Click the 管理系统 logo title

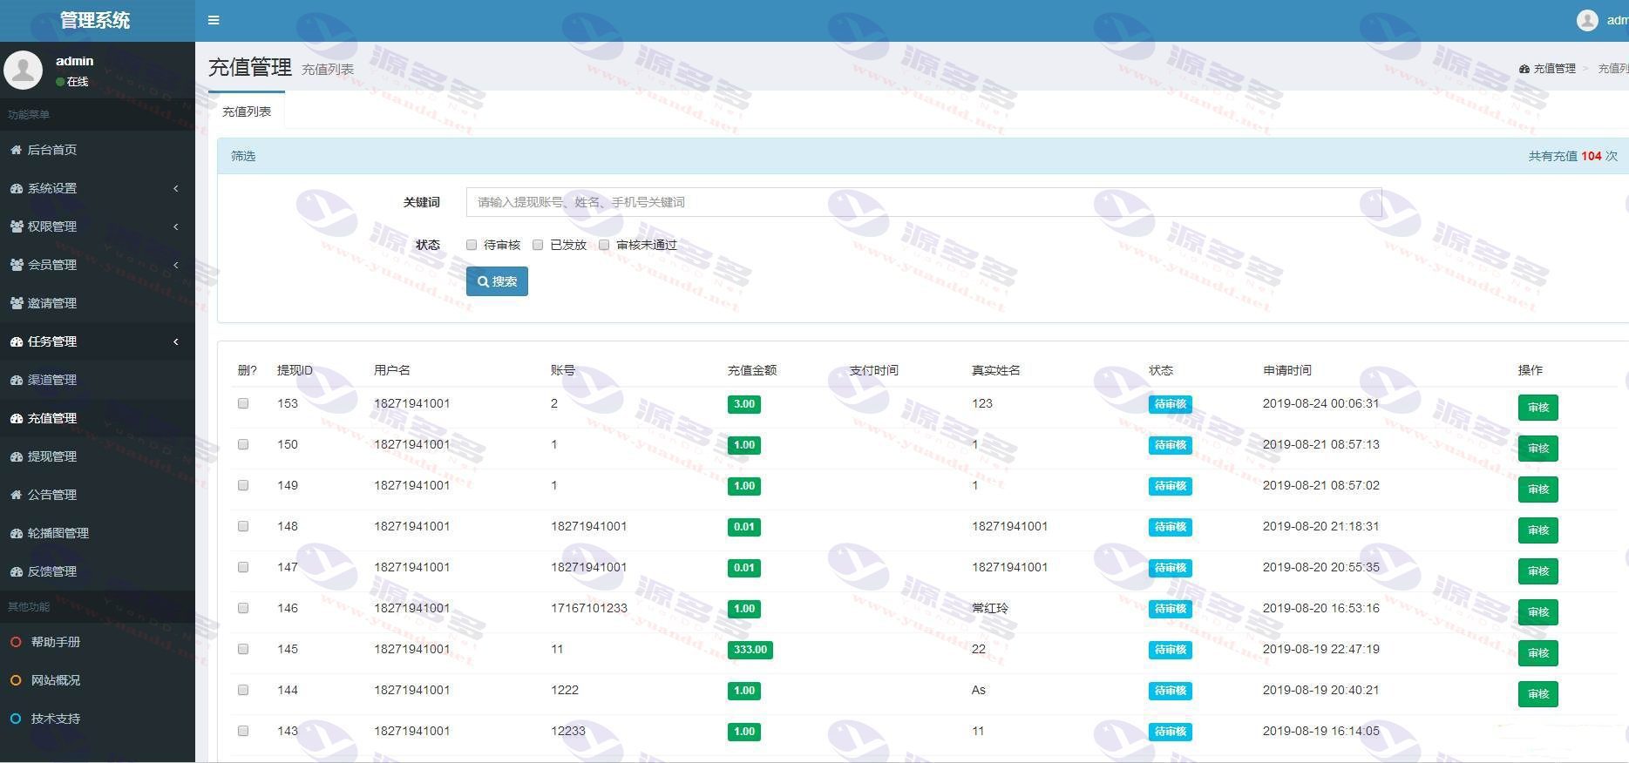point(95,20)
